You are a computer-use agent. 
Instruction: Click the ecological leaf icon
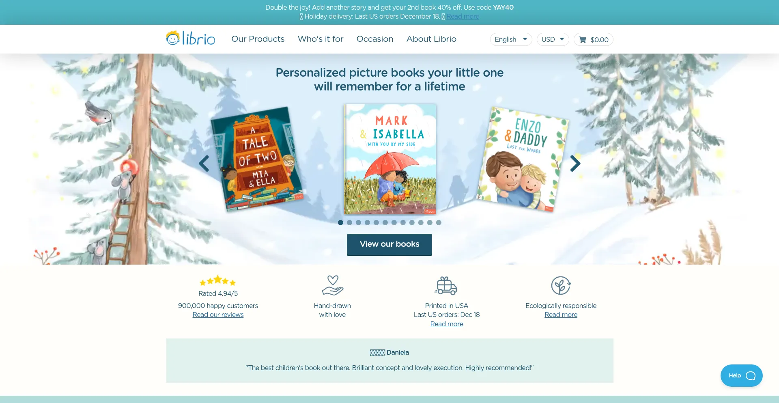click(x=561, y=286)
